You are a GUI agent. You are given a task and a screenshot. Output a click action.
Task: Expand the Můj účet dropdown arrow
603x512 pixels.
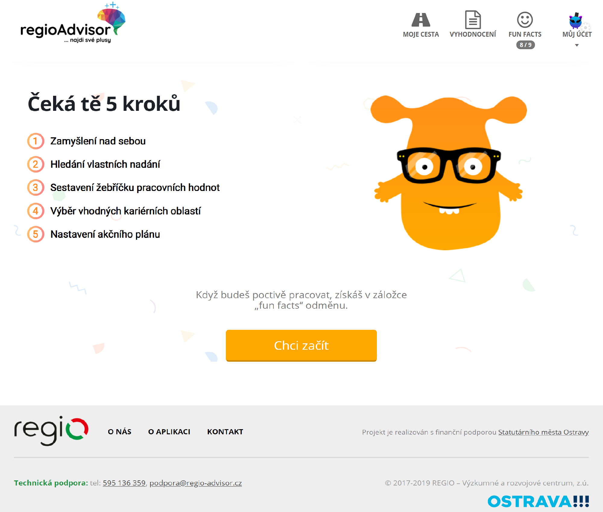(577, 45)
